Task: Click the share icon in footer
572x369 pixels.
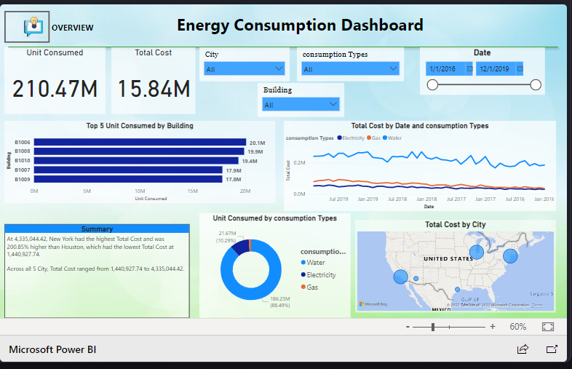Action: (x=522, y=349)
